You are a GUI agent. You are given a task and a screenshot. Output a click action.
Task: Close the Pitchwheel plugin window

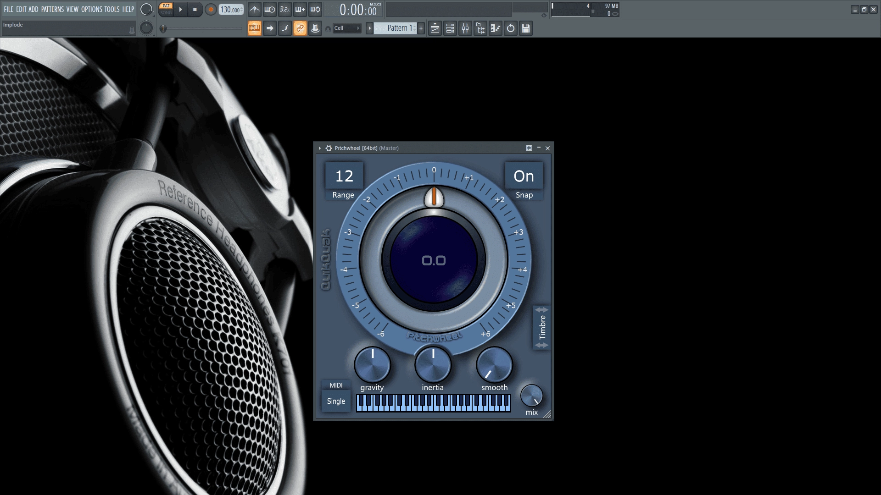(547, 148)
